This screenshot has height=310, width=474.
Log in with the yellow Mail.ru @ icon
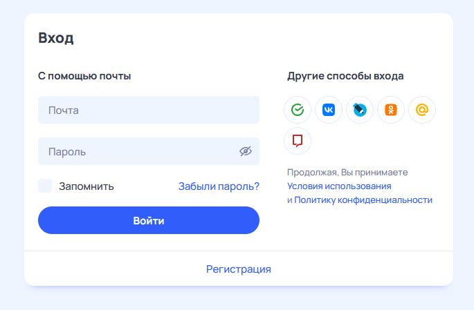422,110
